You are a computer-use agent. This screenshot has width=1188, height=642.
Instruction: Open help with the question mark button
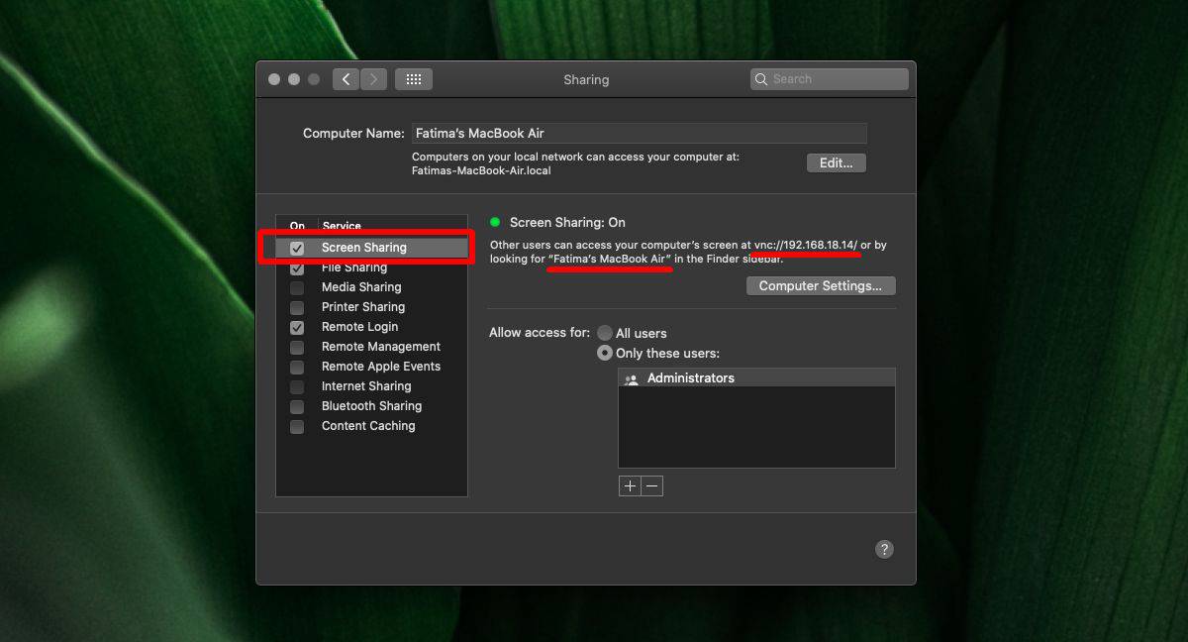pyautogui.click(x=885, y=549)
